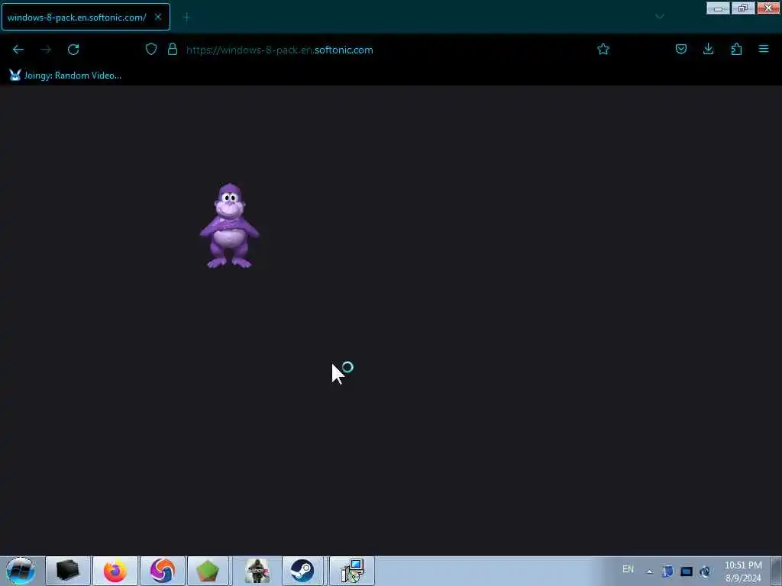Open the Firefox hamburger menu

pyautogui.click(x=764, y=49)
